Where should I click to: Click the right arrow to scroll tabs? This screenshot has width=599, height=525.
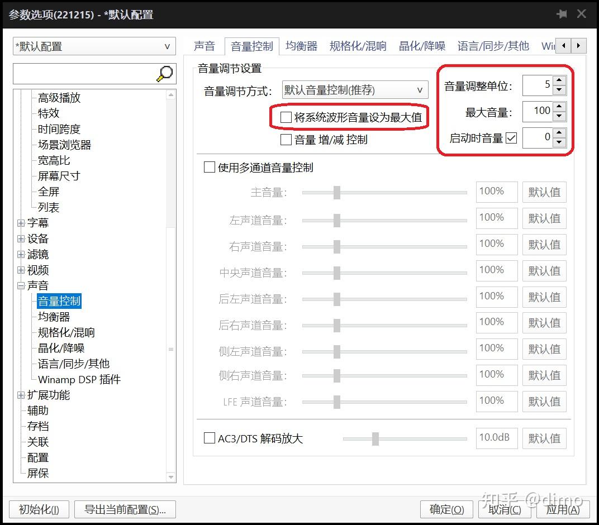pyautogui.click(x=579, y=46)
